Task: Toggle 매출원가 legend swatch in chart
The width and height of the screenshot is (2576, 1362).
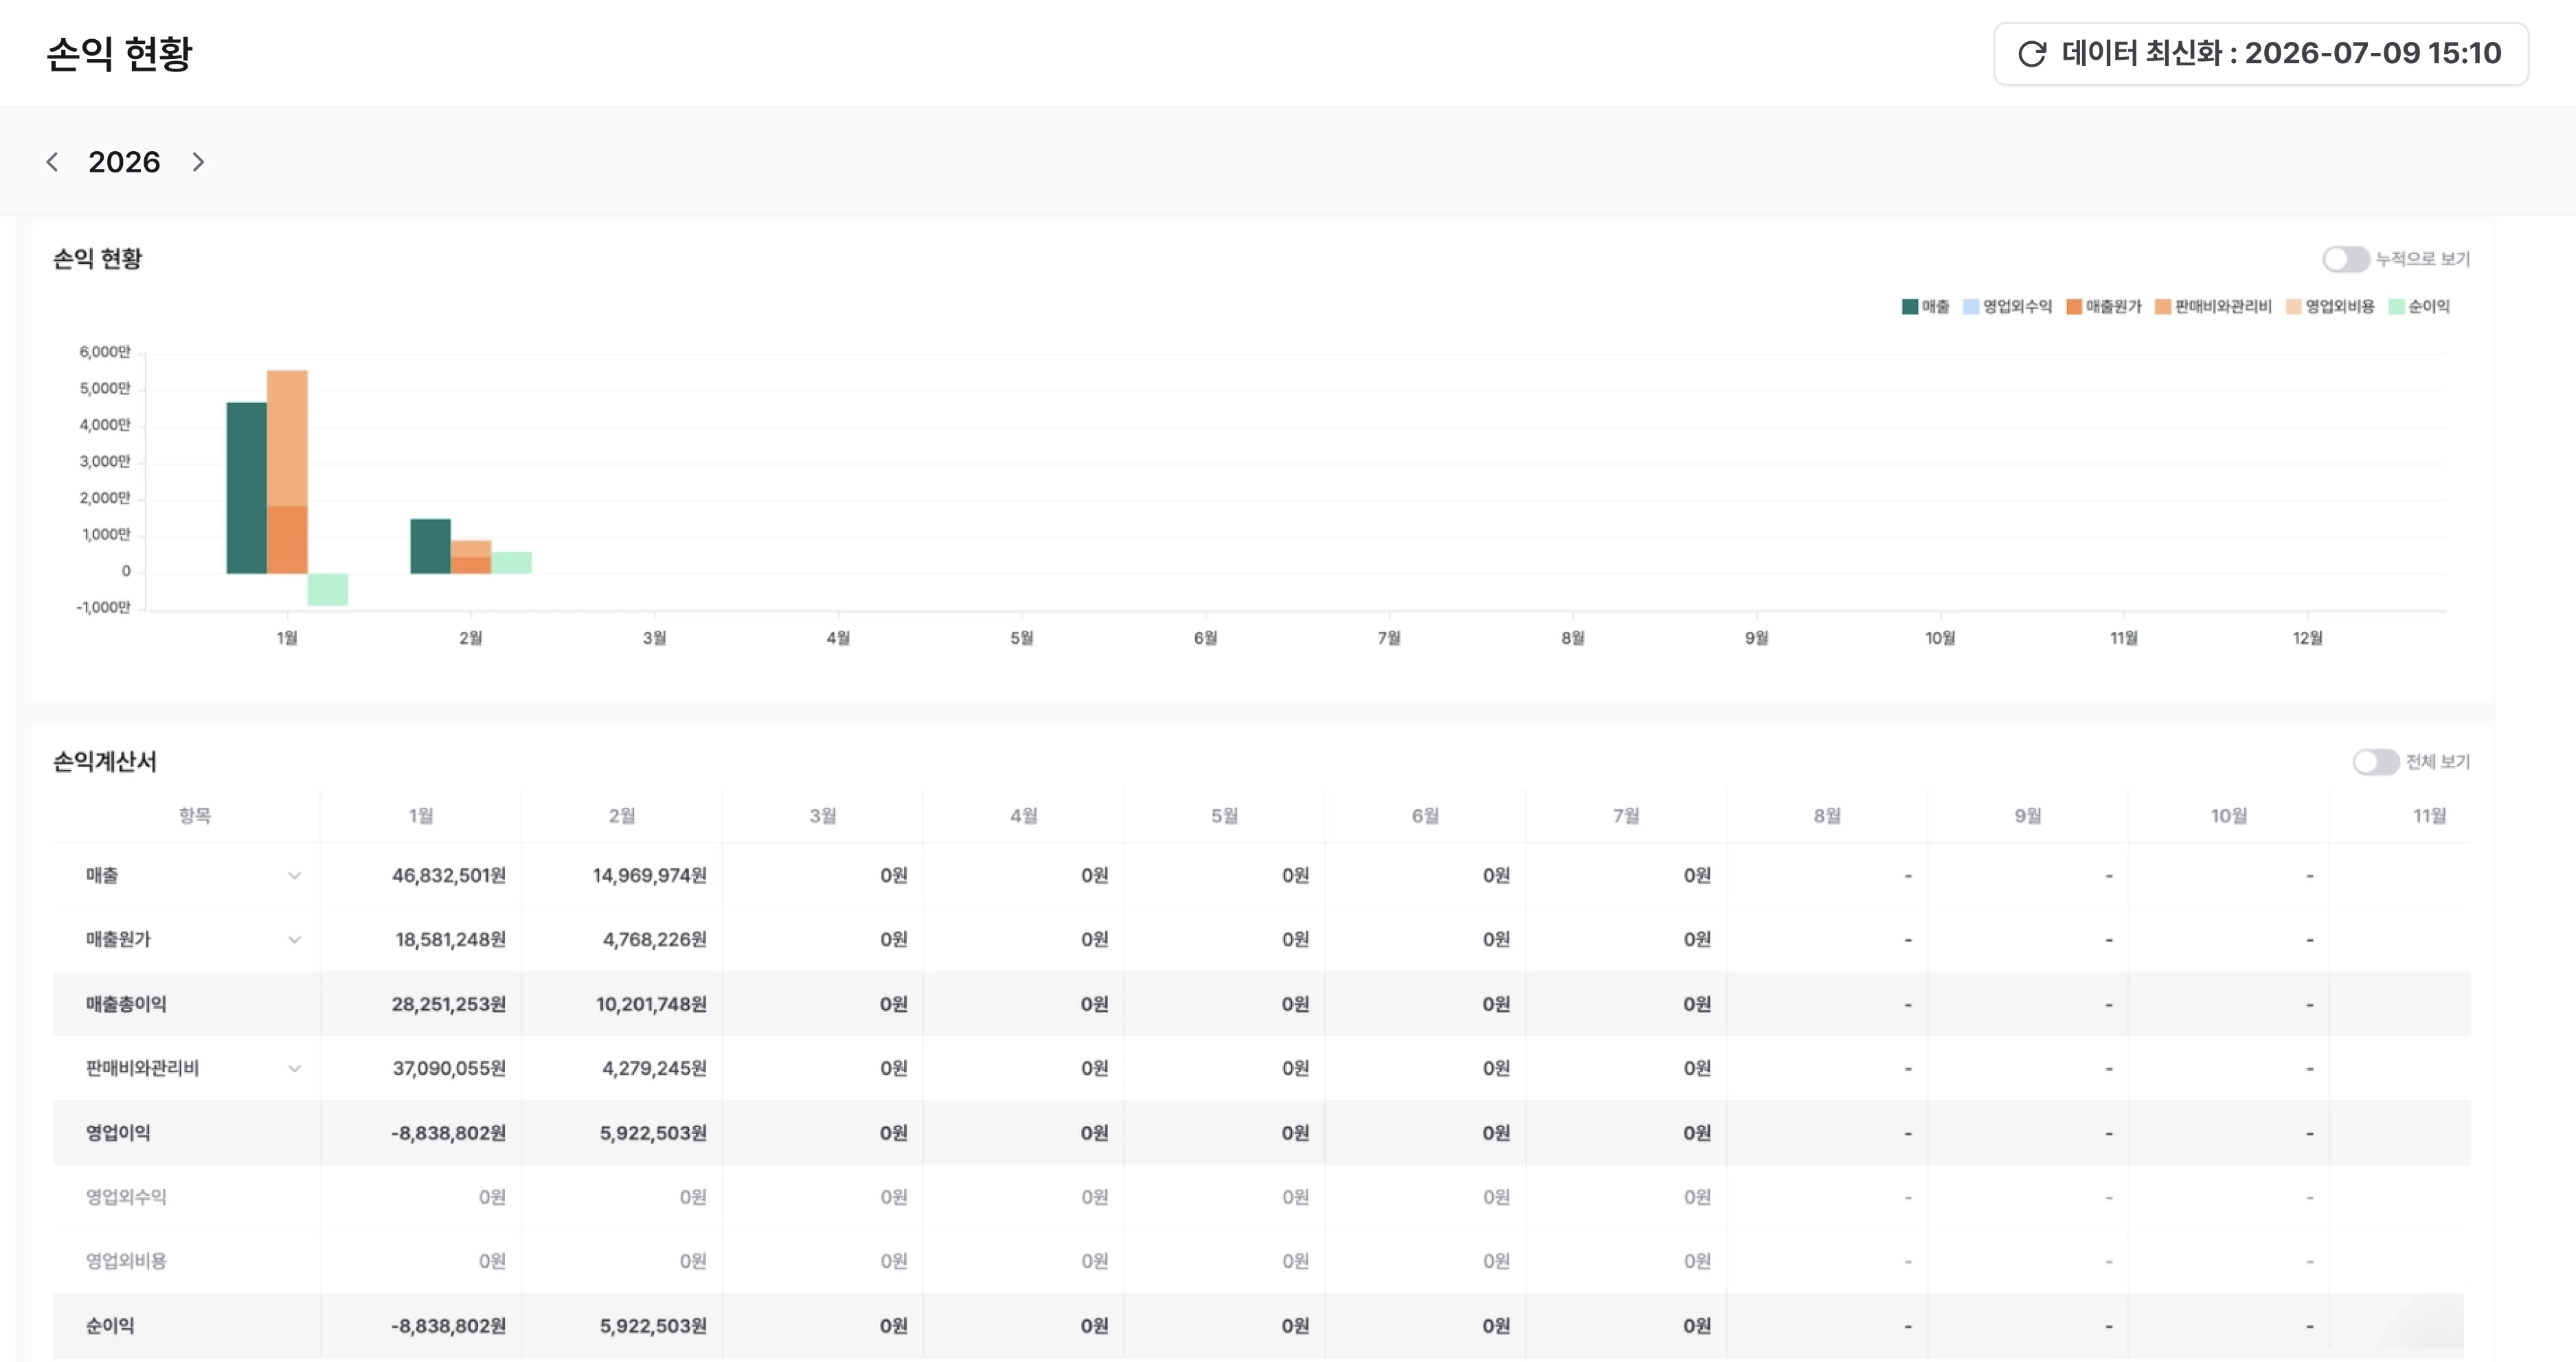Action: tap(2074, 307)
